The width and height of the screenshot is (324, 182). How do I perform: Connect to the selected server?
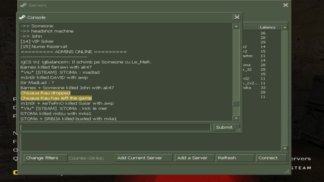click(271, 158)
